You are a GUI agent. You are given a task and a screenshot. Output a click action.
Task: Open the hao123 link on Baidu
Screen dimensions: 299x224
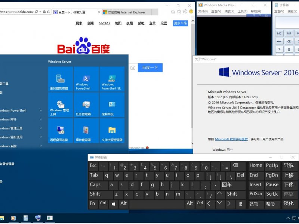(x=104, y=23)
